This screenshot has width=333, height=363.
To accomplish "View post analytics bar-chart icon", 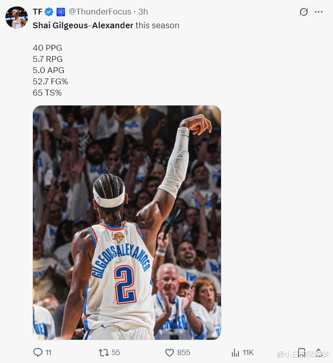I will (235, 353).
